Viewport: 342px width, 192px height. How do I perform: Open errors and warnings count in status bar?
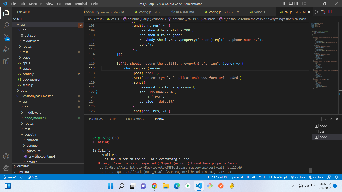point(34,177)
